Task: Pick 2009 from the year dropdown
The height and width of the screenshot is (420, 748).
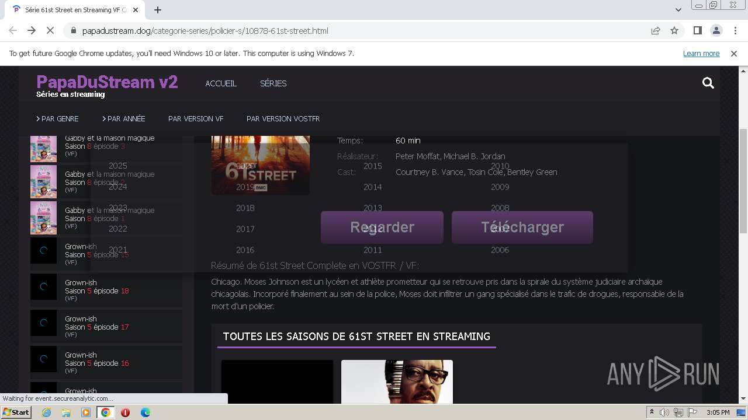Action: point(500,187)
